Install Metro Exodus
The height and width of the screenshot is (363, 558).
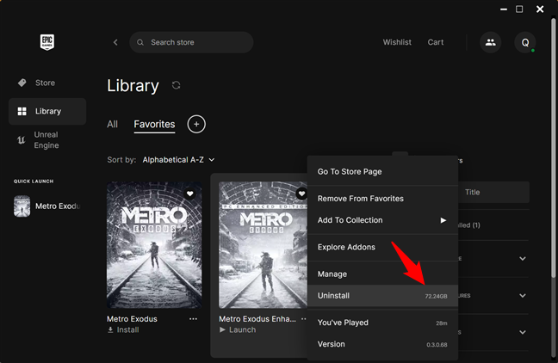(x=127, y=329)
